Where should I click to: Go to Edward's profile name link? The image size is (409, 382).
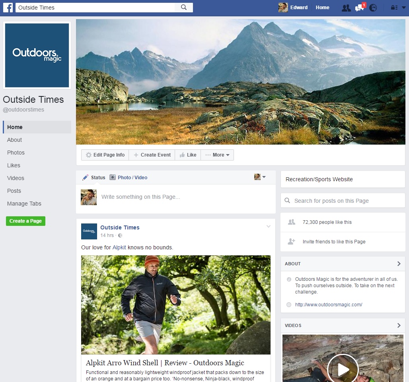[x=299, y=8]
